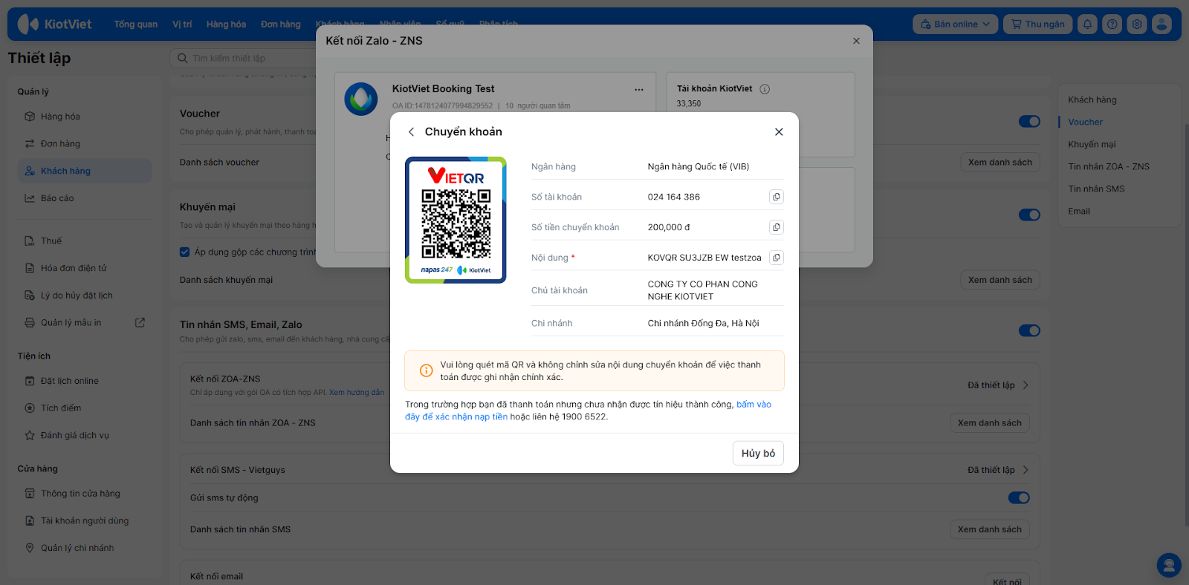The image size is (1189, 585).
Task: Open the Xem hướng dẫn link
Action: pos(357,393)
